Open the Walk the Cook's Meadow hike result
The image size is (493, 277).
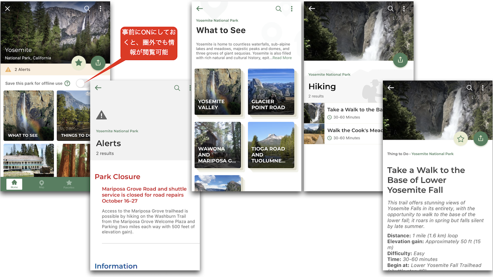pos(343,134)
